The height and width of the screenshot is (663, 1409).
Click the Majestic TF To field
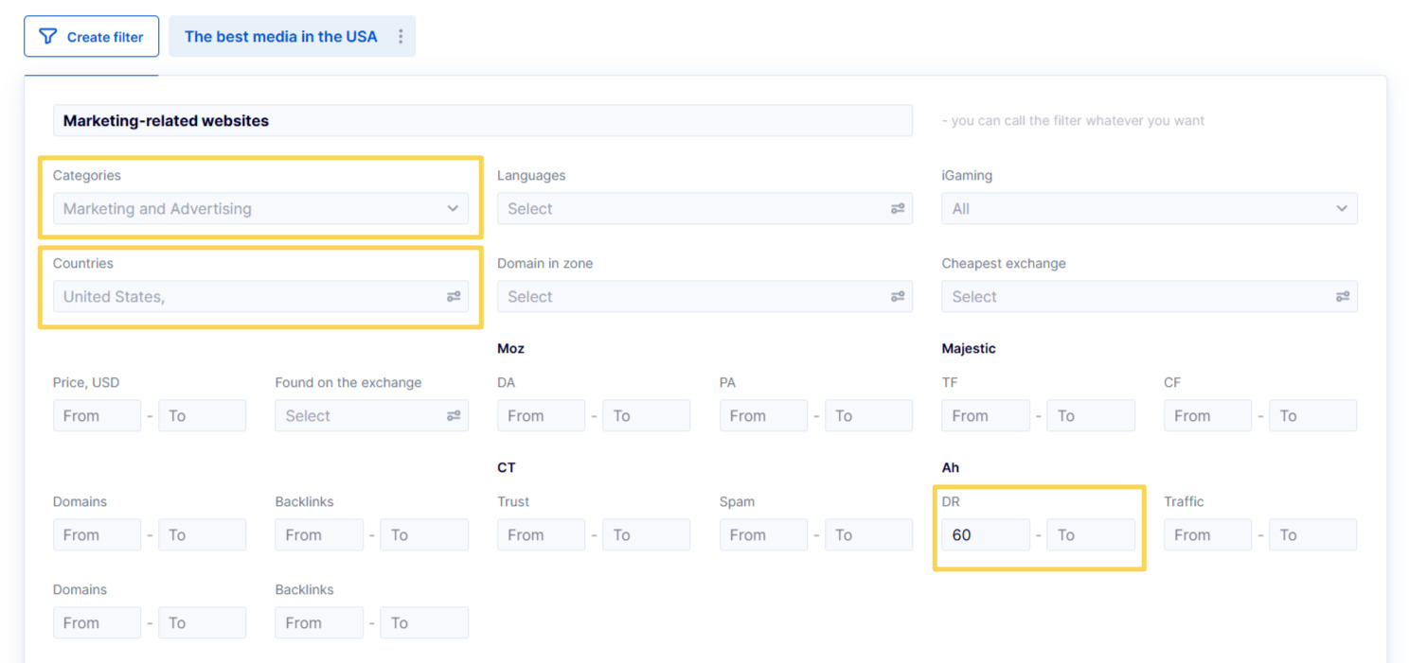[x=1090, y=416]
